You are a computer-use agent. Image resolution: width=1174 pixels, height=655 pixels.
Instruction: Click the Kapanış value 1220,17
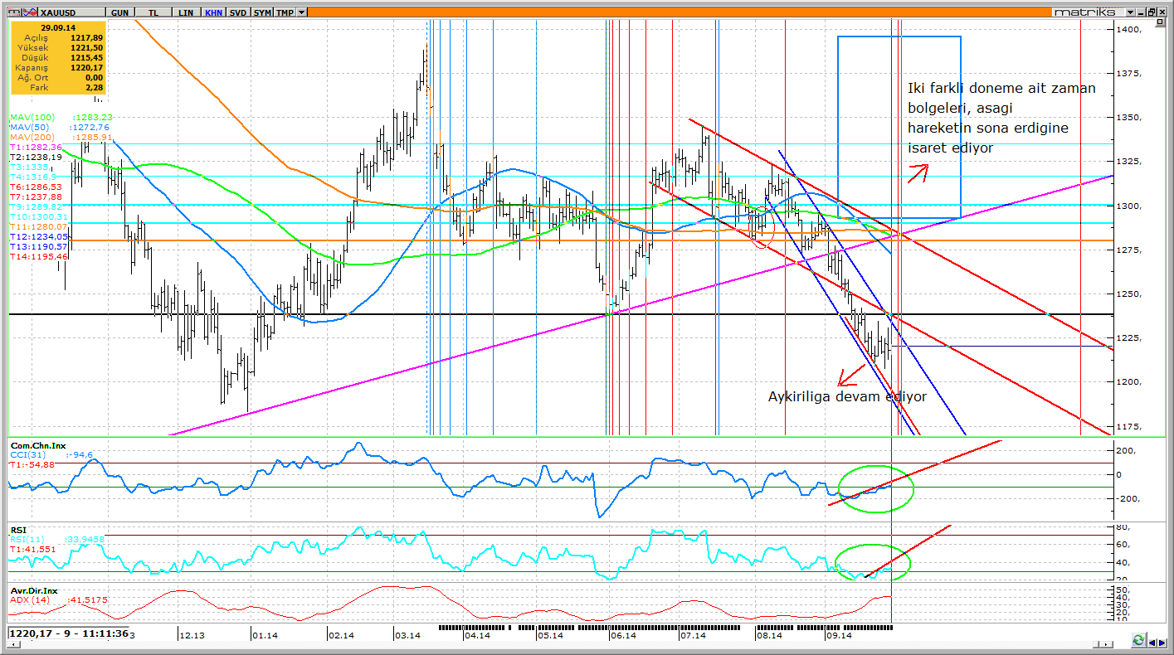[x=87, y=67]
